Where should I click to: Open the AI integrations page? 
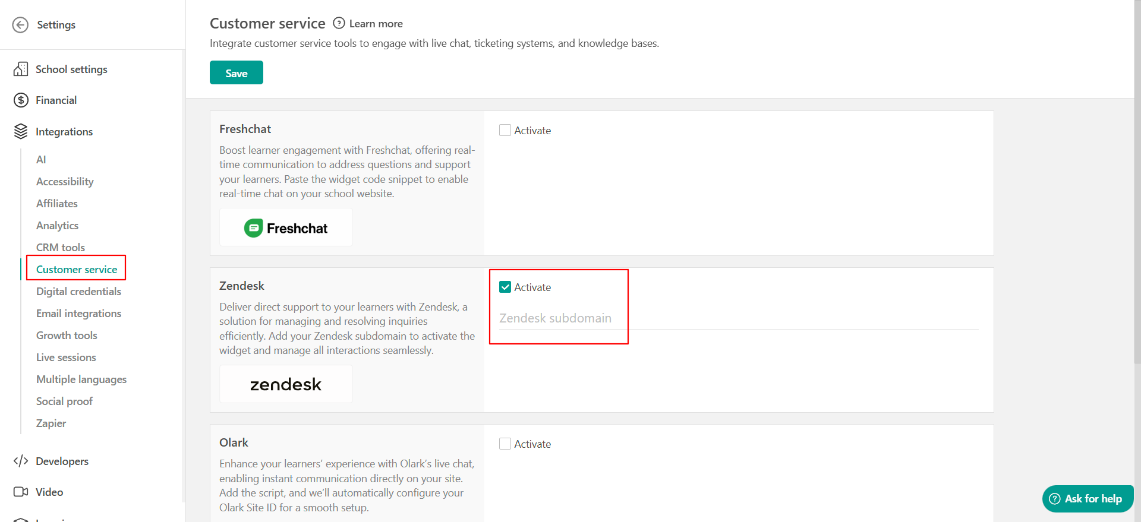(41, 159)
